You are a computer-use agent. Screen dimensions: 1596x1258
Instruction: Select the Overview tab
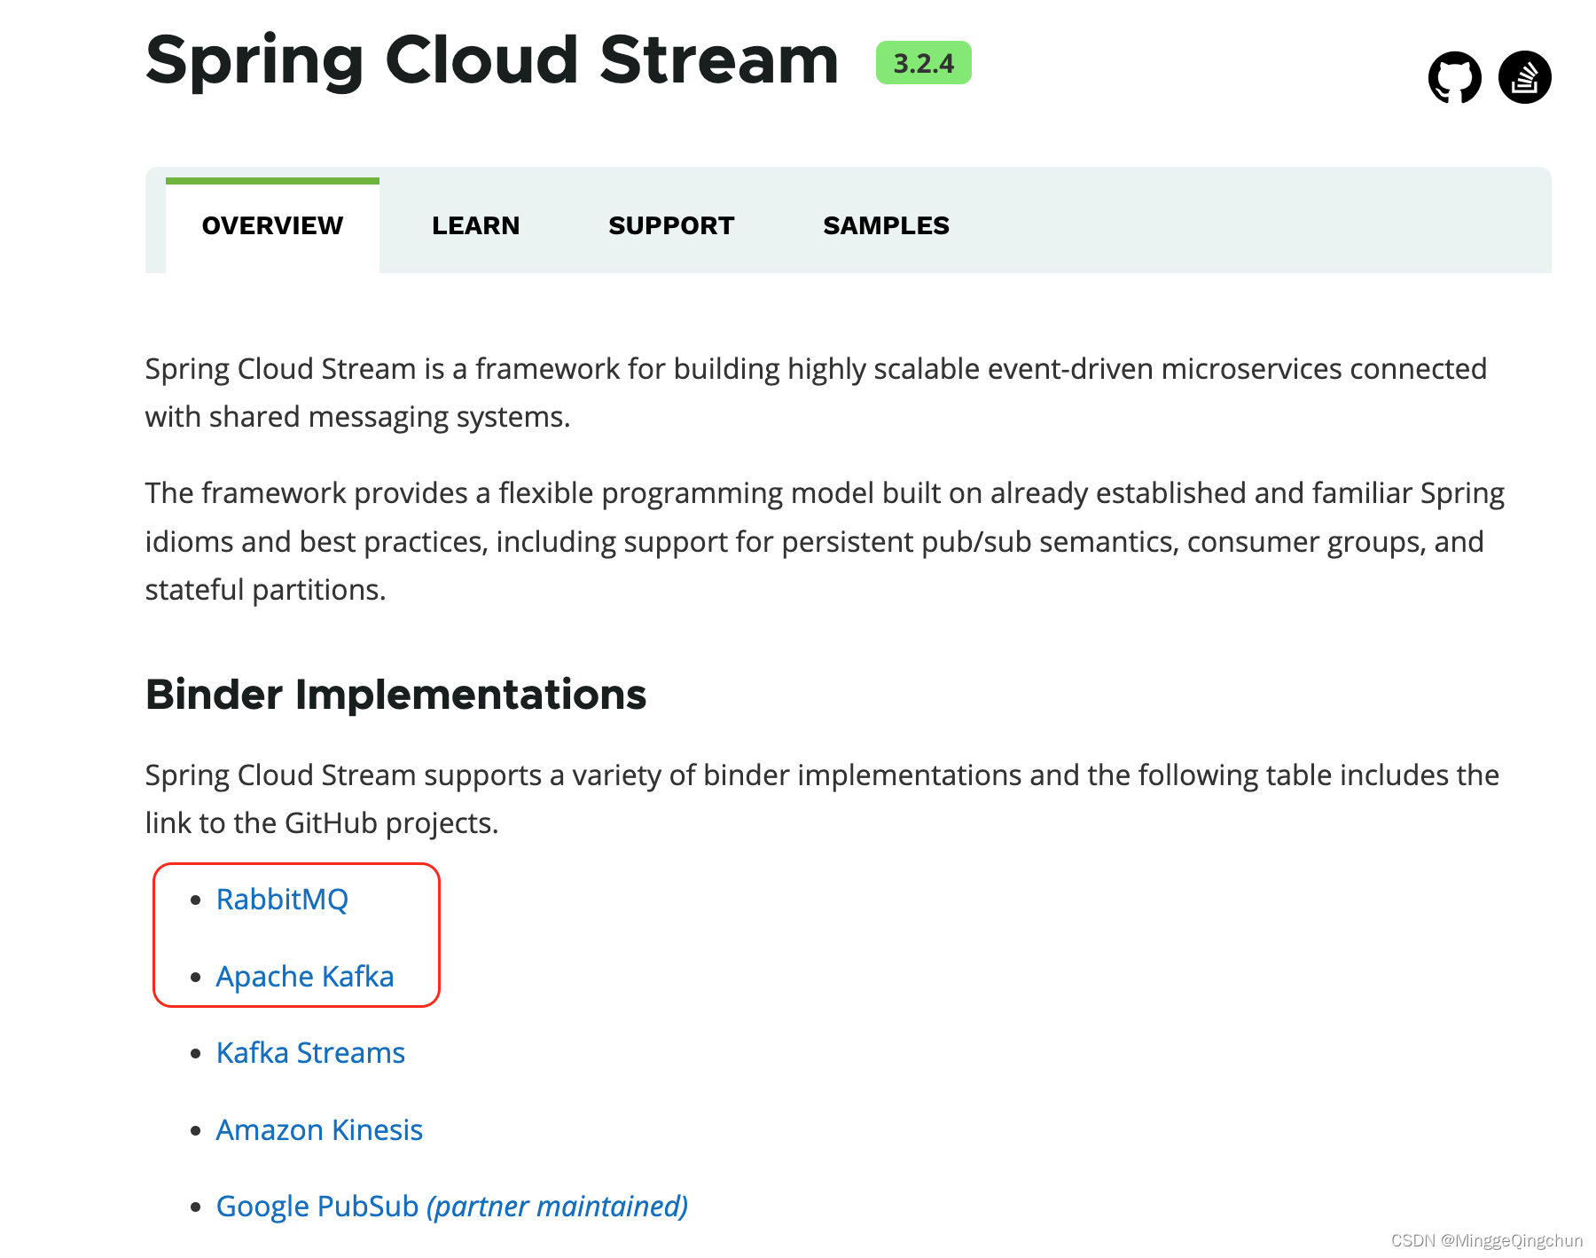point(272,225)
